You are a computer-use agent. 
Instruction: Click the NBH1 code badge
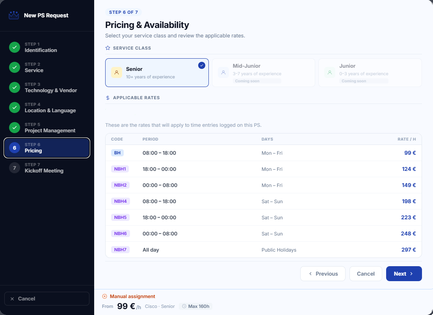[x=120, y=169]
